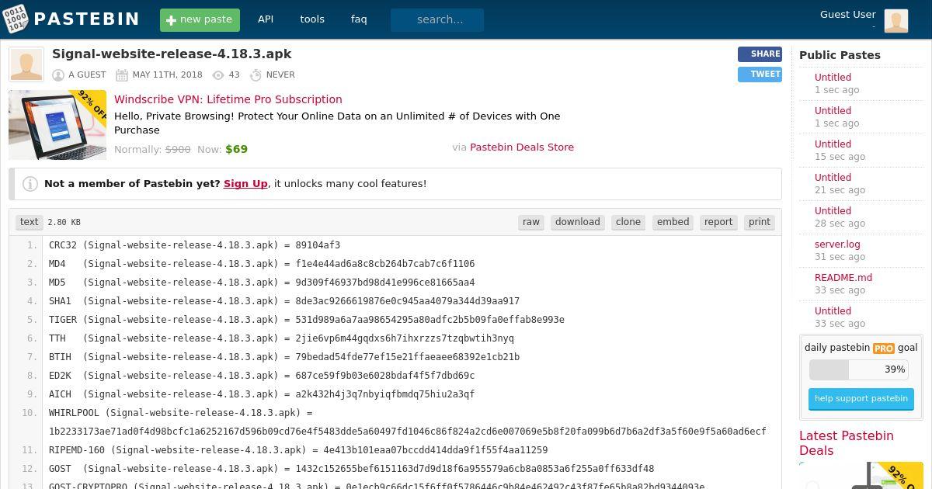Click the RIPEMD-160 hash line

[298, 450]
